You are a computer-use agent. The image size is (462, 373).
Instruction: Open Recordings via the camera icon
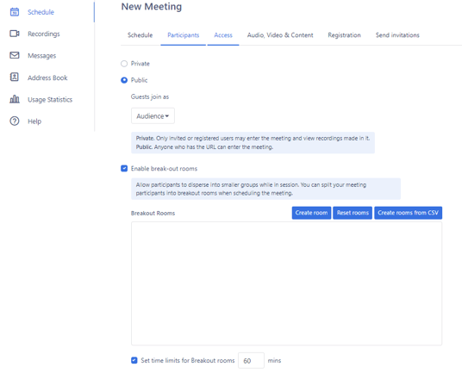(x=15, y=34)
